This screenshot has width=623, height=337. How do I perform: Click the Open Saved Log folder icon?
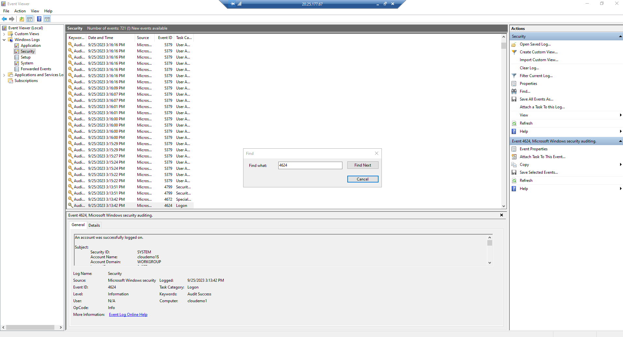(514, 44)
